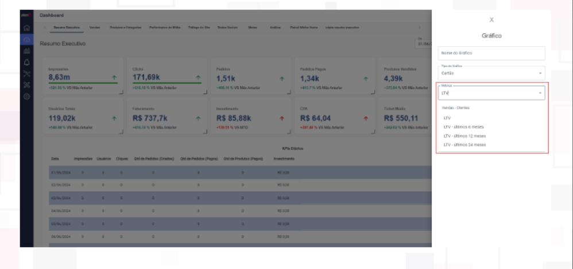The width and height of the screenshot is (573, 269).
Task: Switch to the Análise tab
Action: 275,27
